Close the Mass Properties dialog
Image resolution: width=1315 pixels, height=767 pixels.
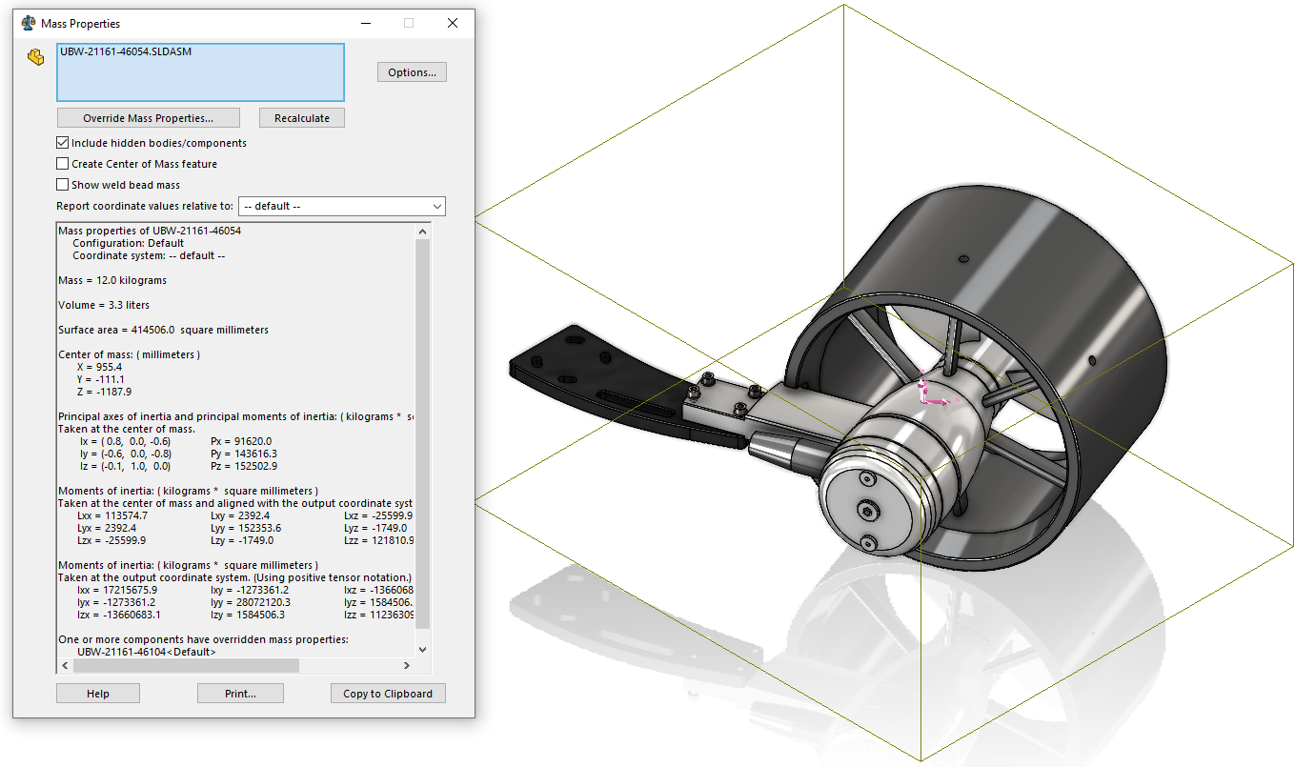(453, 23)
